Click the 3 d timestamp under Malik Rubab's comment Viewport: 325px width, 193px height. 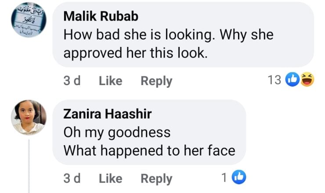(x=72, y=81)
